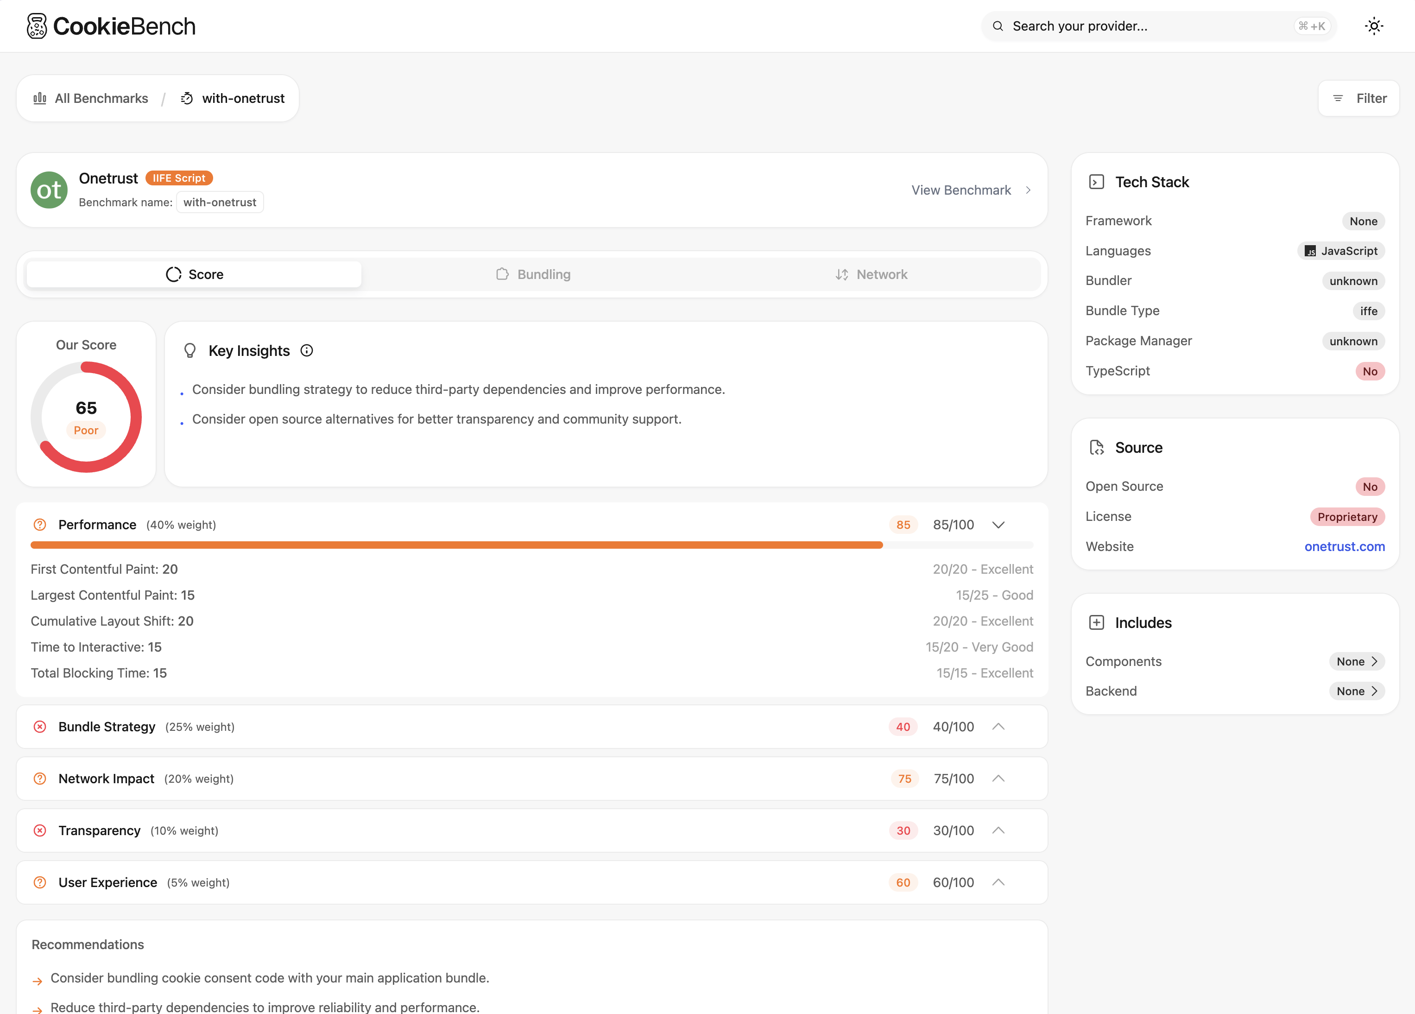Click the Network tab arrows icon
Image resolution: width=1415 pixels, height=1014 pixels.
842,274
